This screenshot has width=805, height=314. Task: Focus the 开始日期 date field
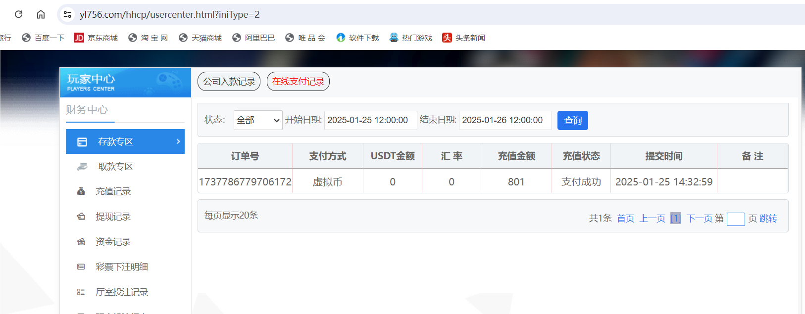click(370, 120)
